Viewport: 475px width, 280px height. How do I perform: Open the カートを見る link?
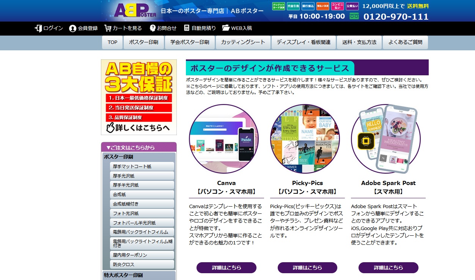[127, 28]
